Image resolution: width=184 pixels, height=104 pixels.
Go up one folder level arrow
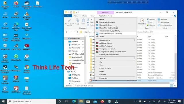click(77, 32)
